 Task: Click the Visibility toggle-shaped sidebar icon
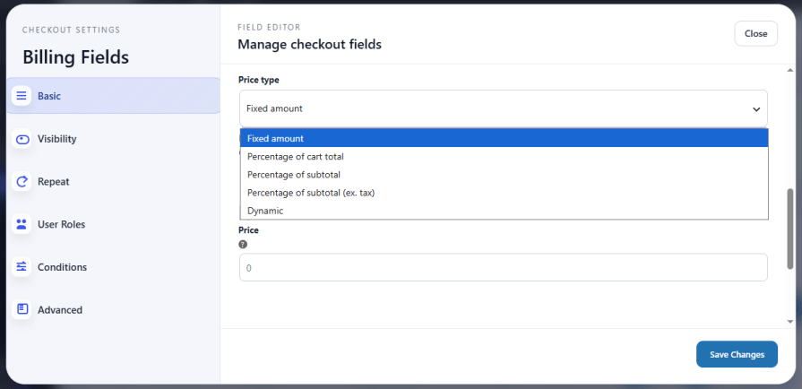click(22, 139)
